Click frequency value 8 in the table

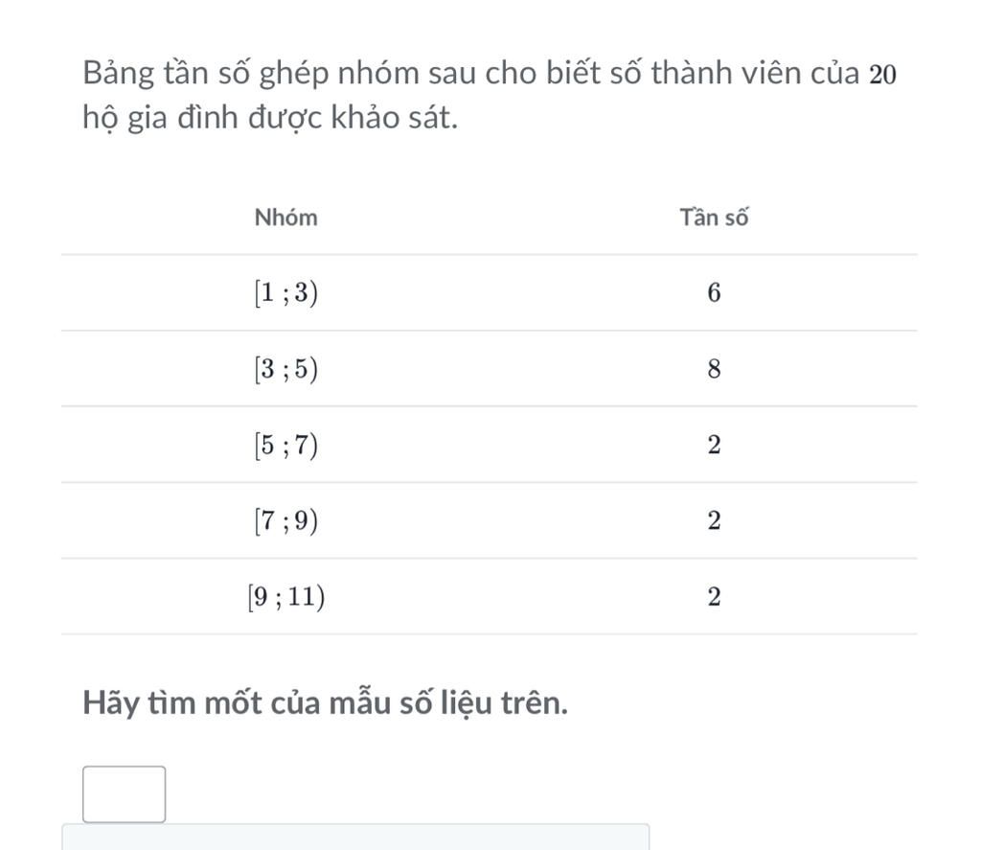(713, 371)
